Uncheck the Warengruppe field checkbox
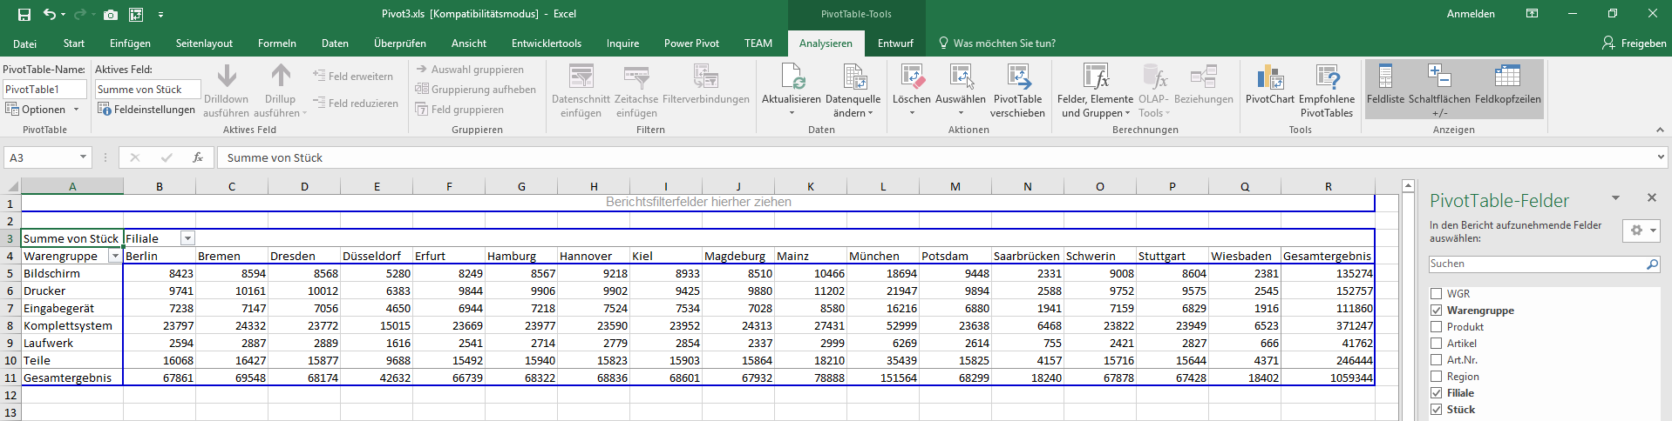 [x=1436, y=311]
